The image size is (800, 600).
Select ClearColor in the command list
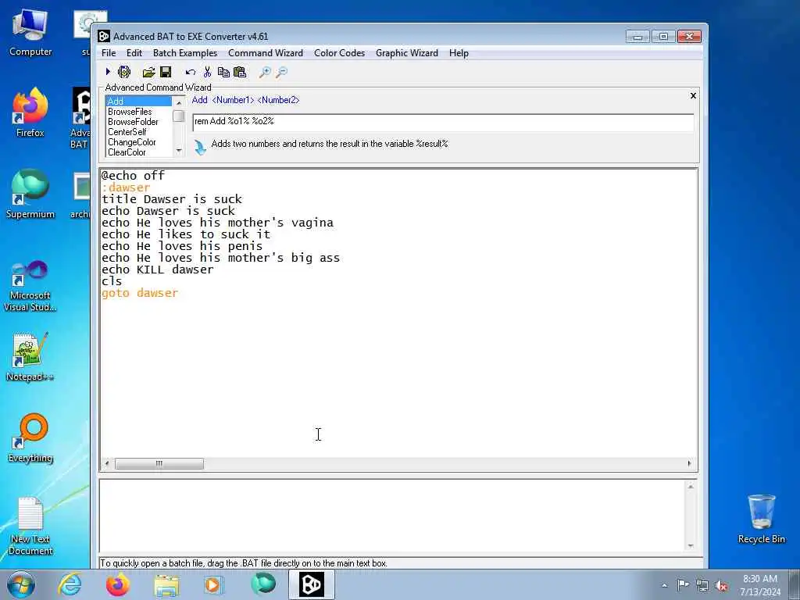pos(139,152)
